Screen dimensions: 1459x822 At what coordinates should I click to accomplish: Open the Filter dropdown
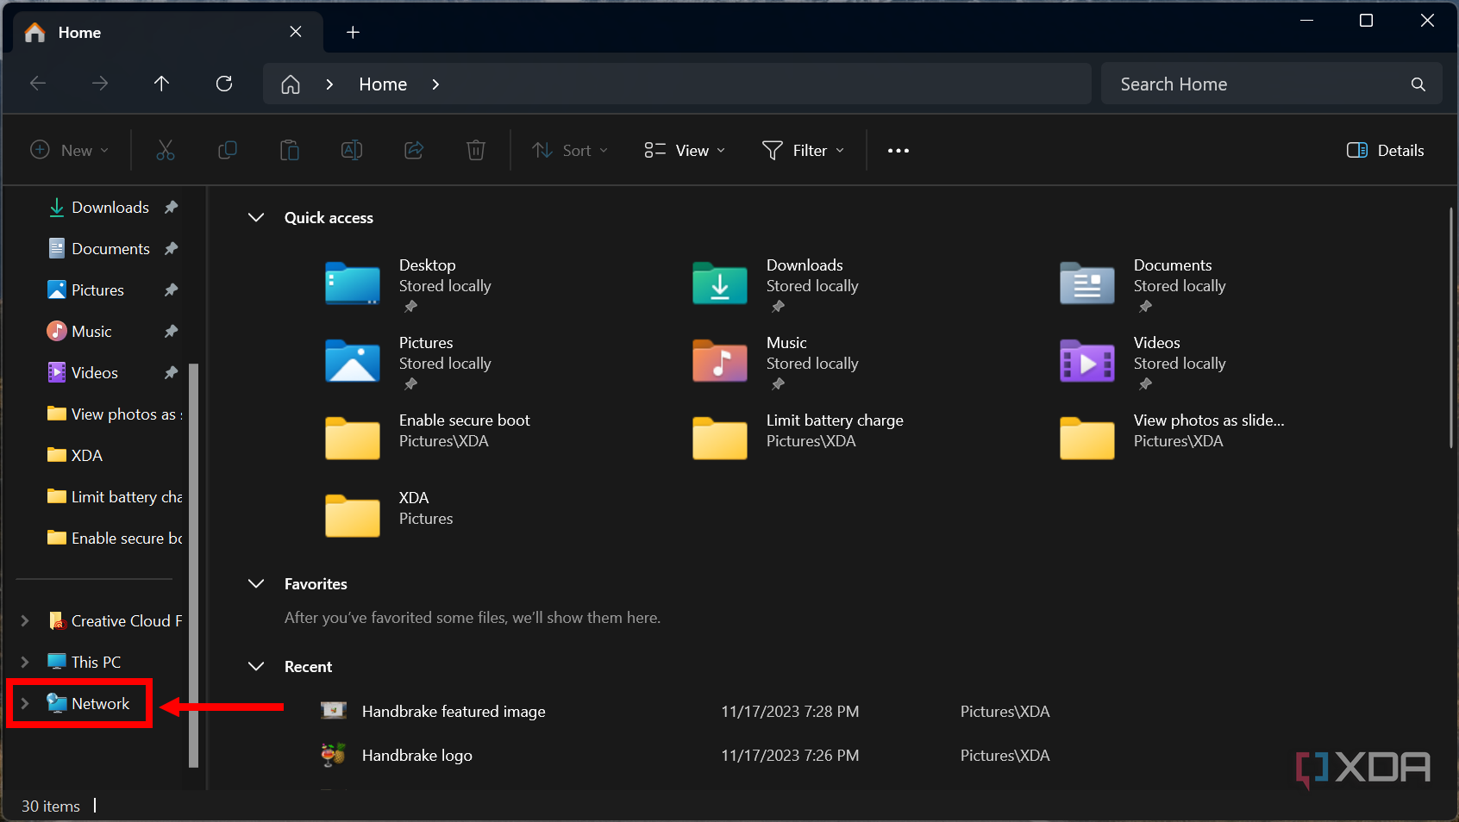pos(803,151)
